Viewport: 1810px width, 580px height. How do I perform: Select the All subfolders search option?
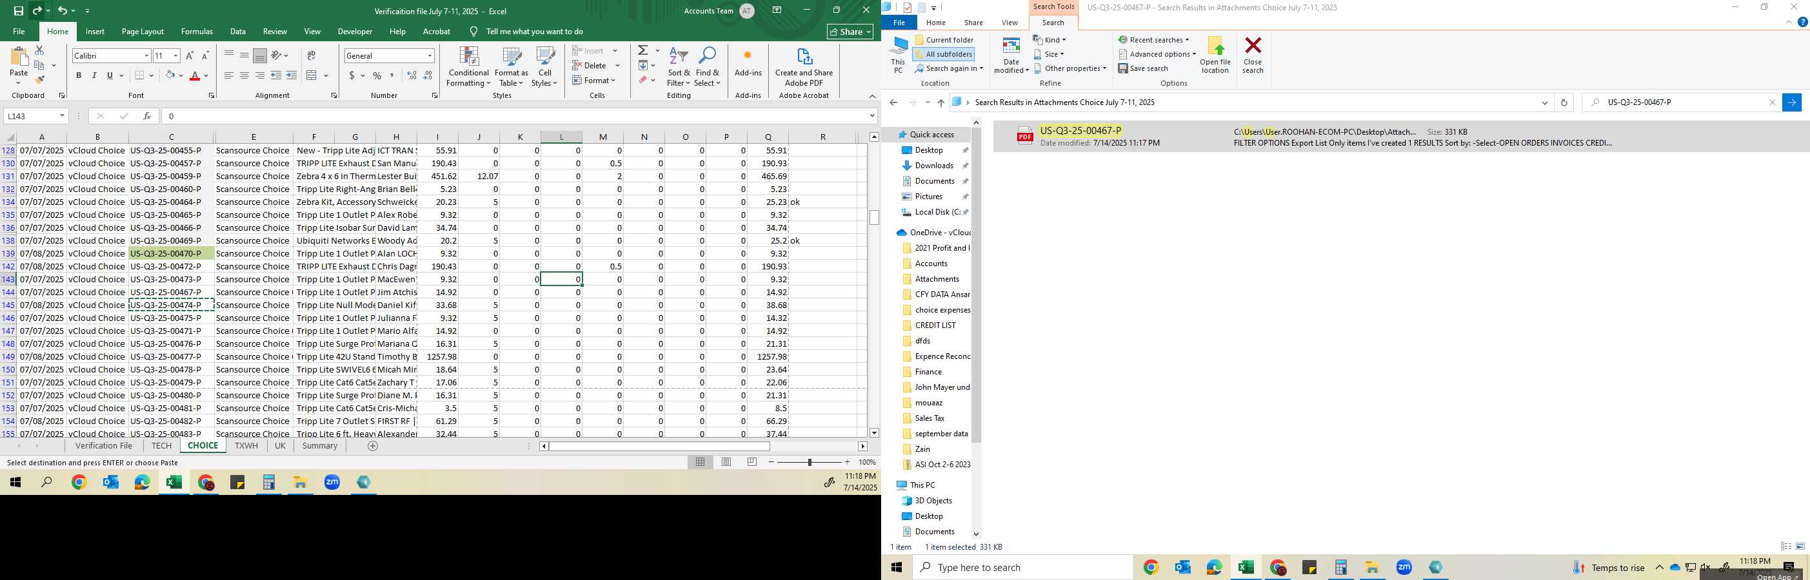(944, 54)
